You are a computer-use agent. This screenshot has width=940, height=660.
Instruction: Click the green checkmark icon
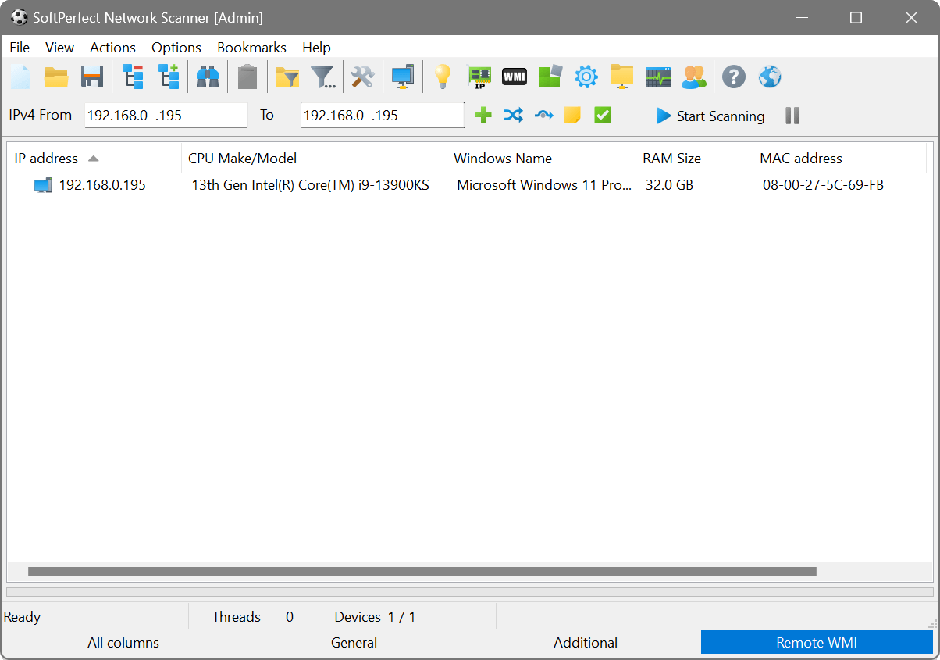602,116
